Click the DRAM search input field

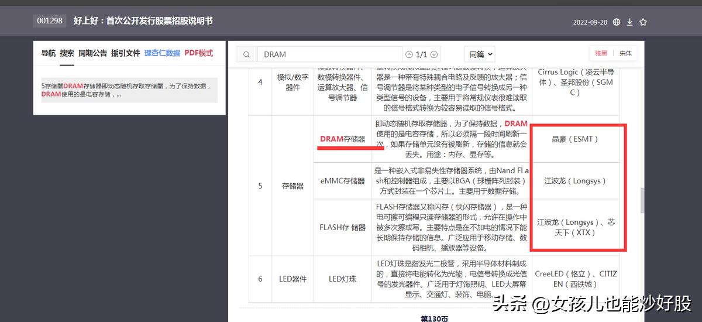point(329,54)
